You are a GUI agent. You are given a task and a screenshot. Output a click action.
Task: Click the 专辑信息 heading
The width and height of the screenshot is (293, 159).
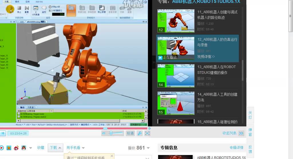[169, 148]
